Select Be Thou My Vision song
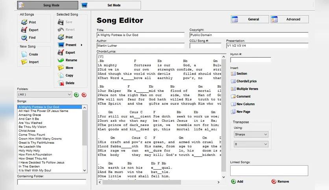The width and height of the screenshot is (329, 190). 50,126
